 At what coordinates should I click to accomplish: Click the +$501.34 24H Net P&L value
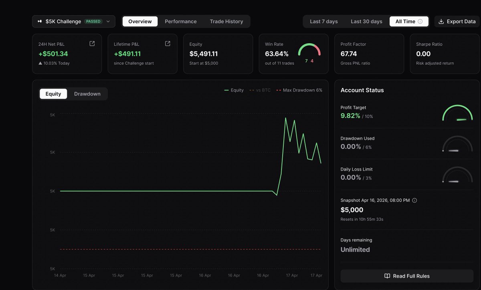[53, 54]
